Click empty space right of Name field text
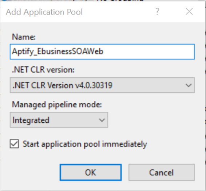Viewport: 206px width, 191px height. [x=148, y=52]
